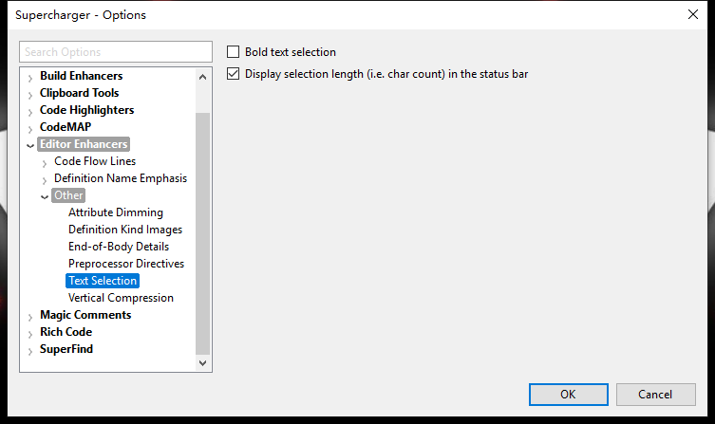Select Code Highlighters category
The image size is (715, 424).
(x=86, y=110)
